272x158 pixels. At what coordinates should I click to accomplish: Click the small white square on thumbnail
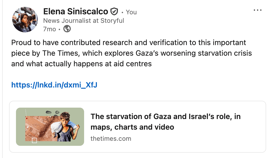pyautogui.click(x=34, y=140)
